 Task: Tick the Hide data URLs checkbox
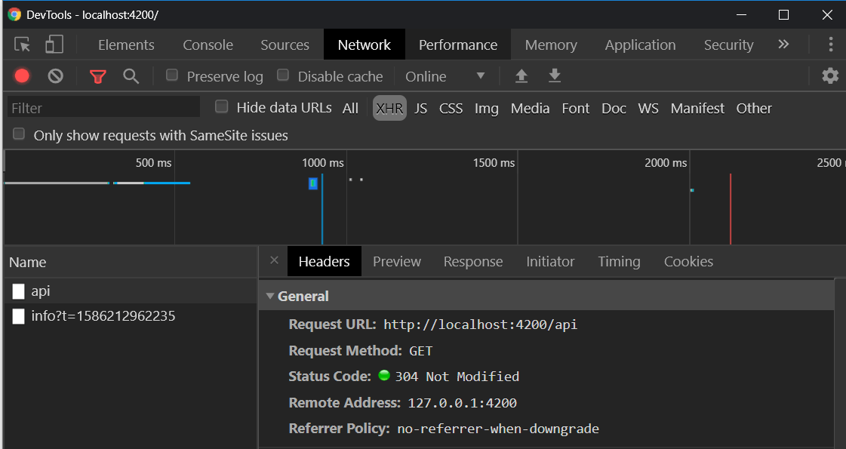click(x=221, y=107)
